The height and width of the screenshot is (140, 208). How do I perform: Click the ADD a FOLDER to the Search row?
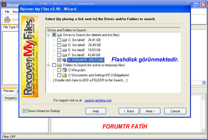[x=90, y=80]
